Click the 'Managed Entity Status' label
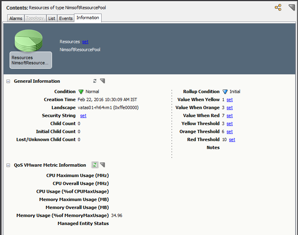Image resolution: width=298 pixels, height=235 pixels. (83, 223)
